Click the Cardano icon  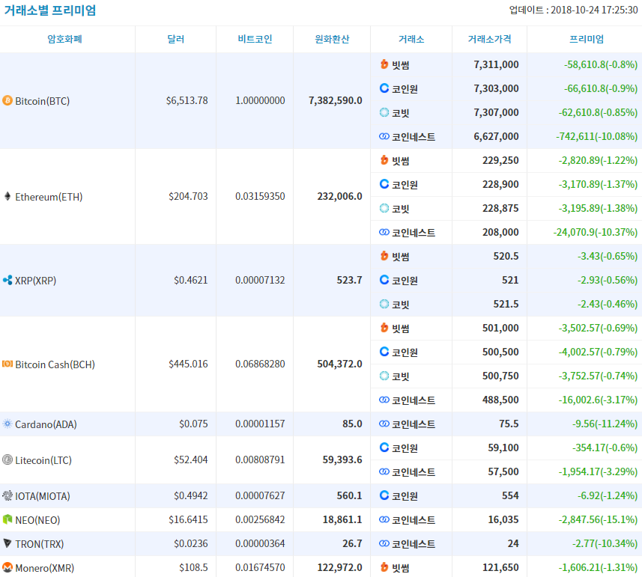[7, 424]
